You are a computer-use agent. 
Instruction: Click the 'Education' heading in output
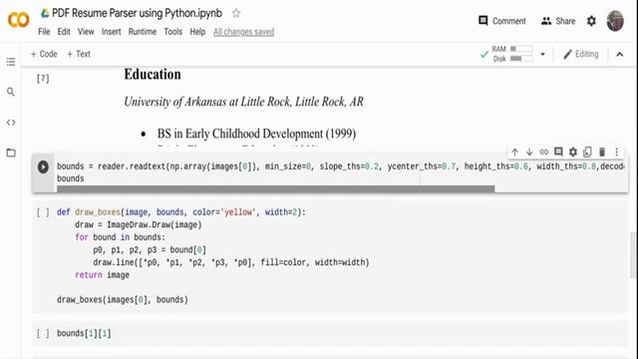[x=153, y=74]
